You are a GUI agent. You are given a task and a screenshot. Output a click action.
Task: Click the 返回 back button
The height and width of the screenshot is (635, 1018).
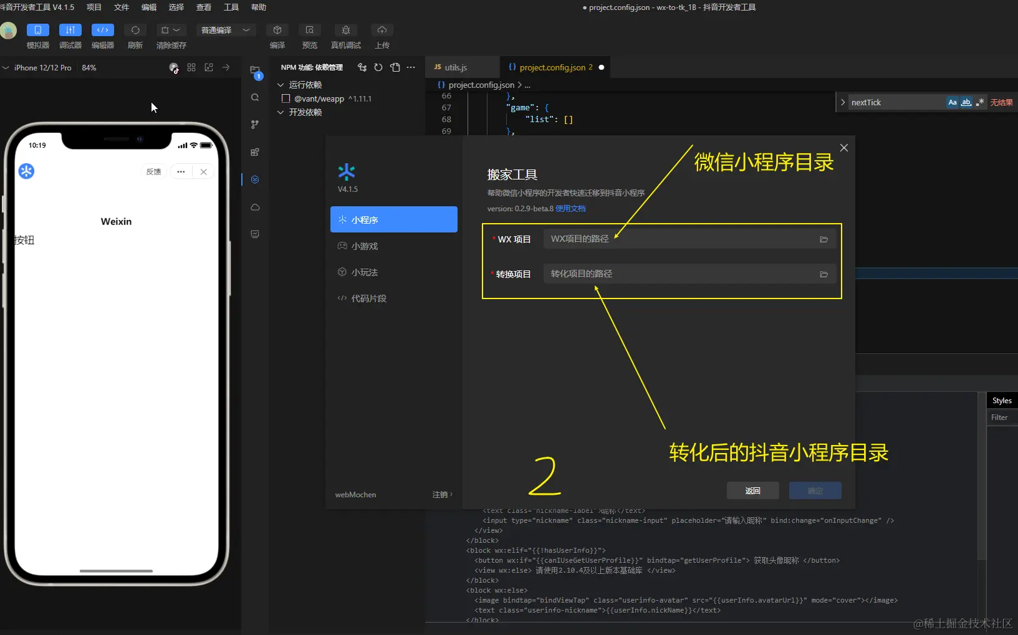point(753,490)
